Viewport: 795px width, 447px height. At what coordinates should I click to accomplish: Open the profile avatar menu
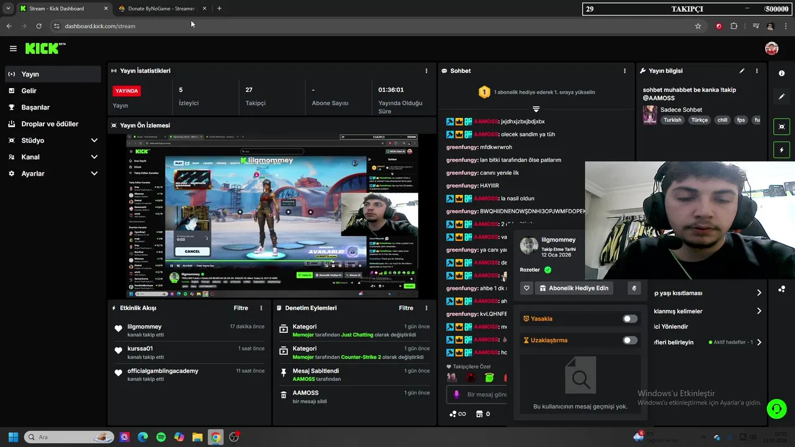point(771,48)
